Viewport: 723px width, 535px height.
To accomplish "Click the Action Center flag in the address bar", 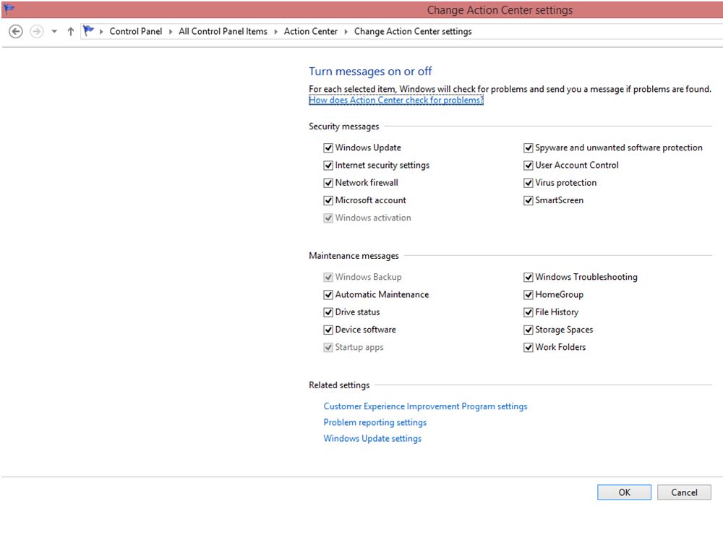I will [87, 31].
